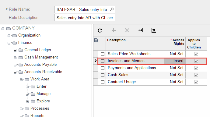This screenshot has width=210, height=117.
Task: Open Role Name lookup magnifier
Action: pos(112,9)
